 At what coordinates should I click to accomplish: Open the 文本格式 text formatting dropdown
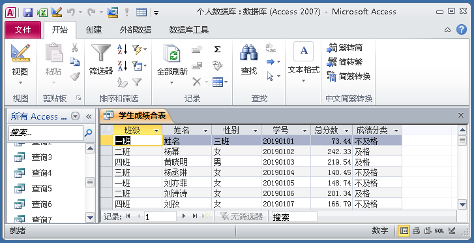[x=304, y=62]
